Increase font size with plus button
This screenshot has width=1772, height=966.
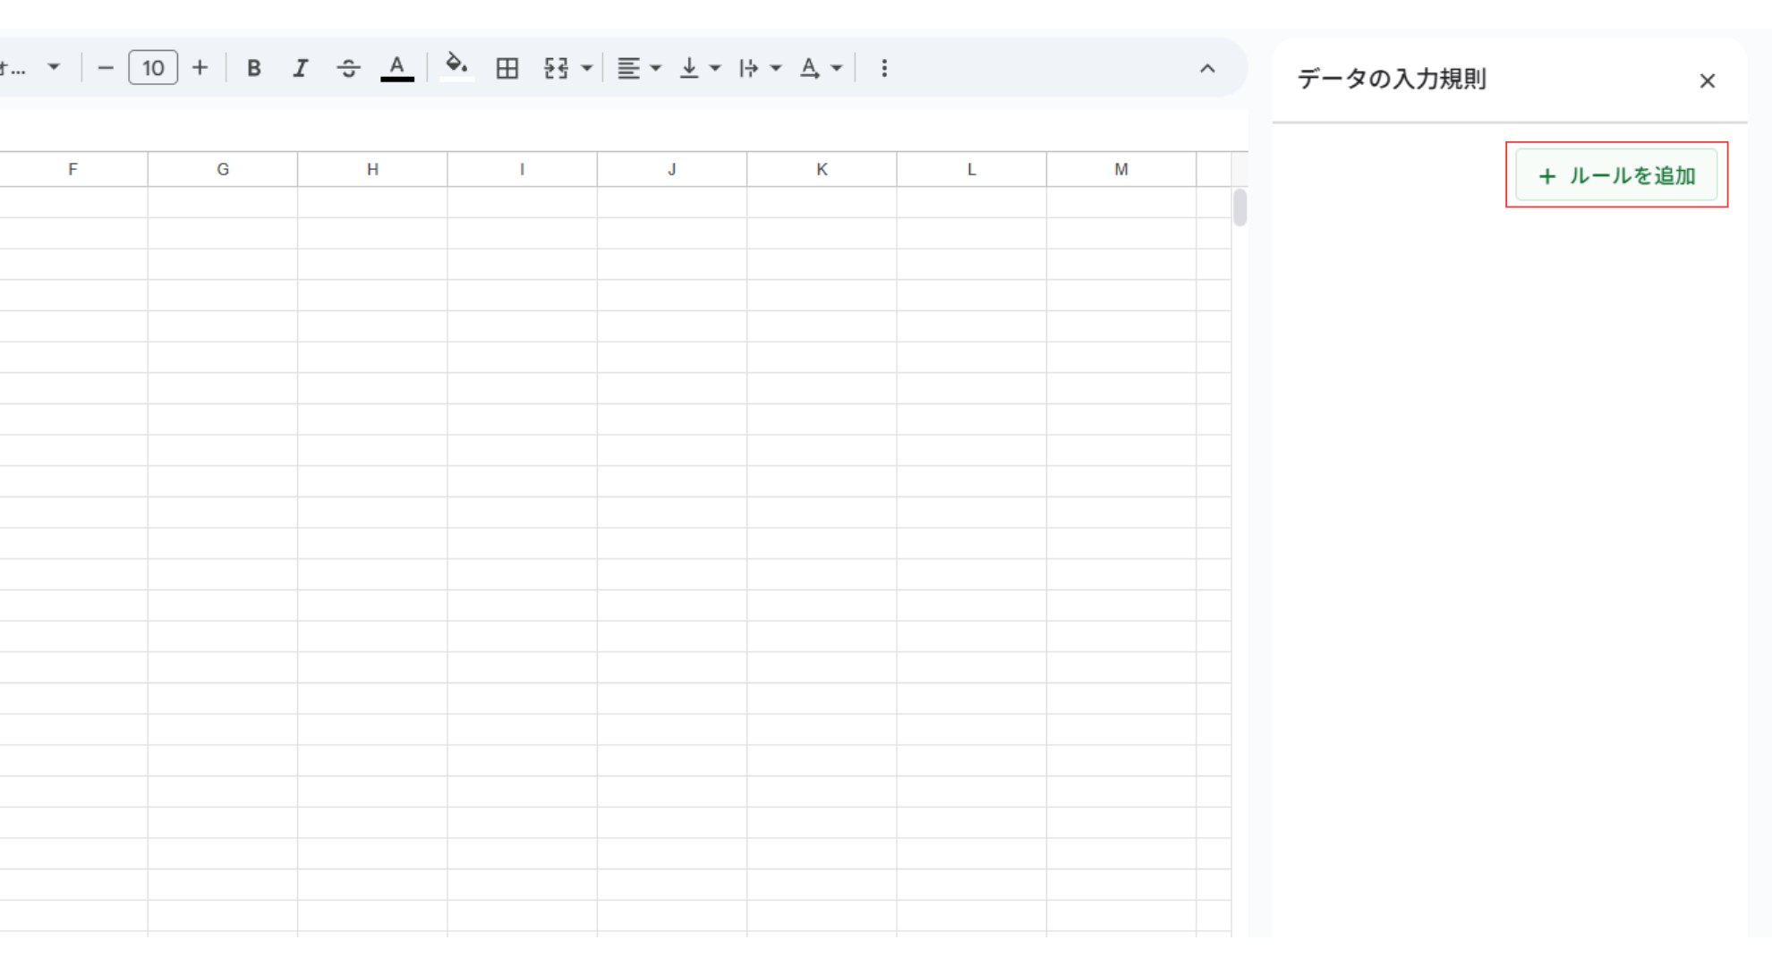click(200, 68)
